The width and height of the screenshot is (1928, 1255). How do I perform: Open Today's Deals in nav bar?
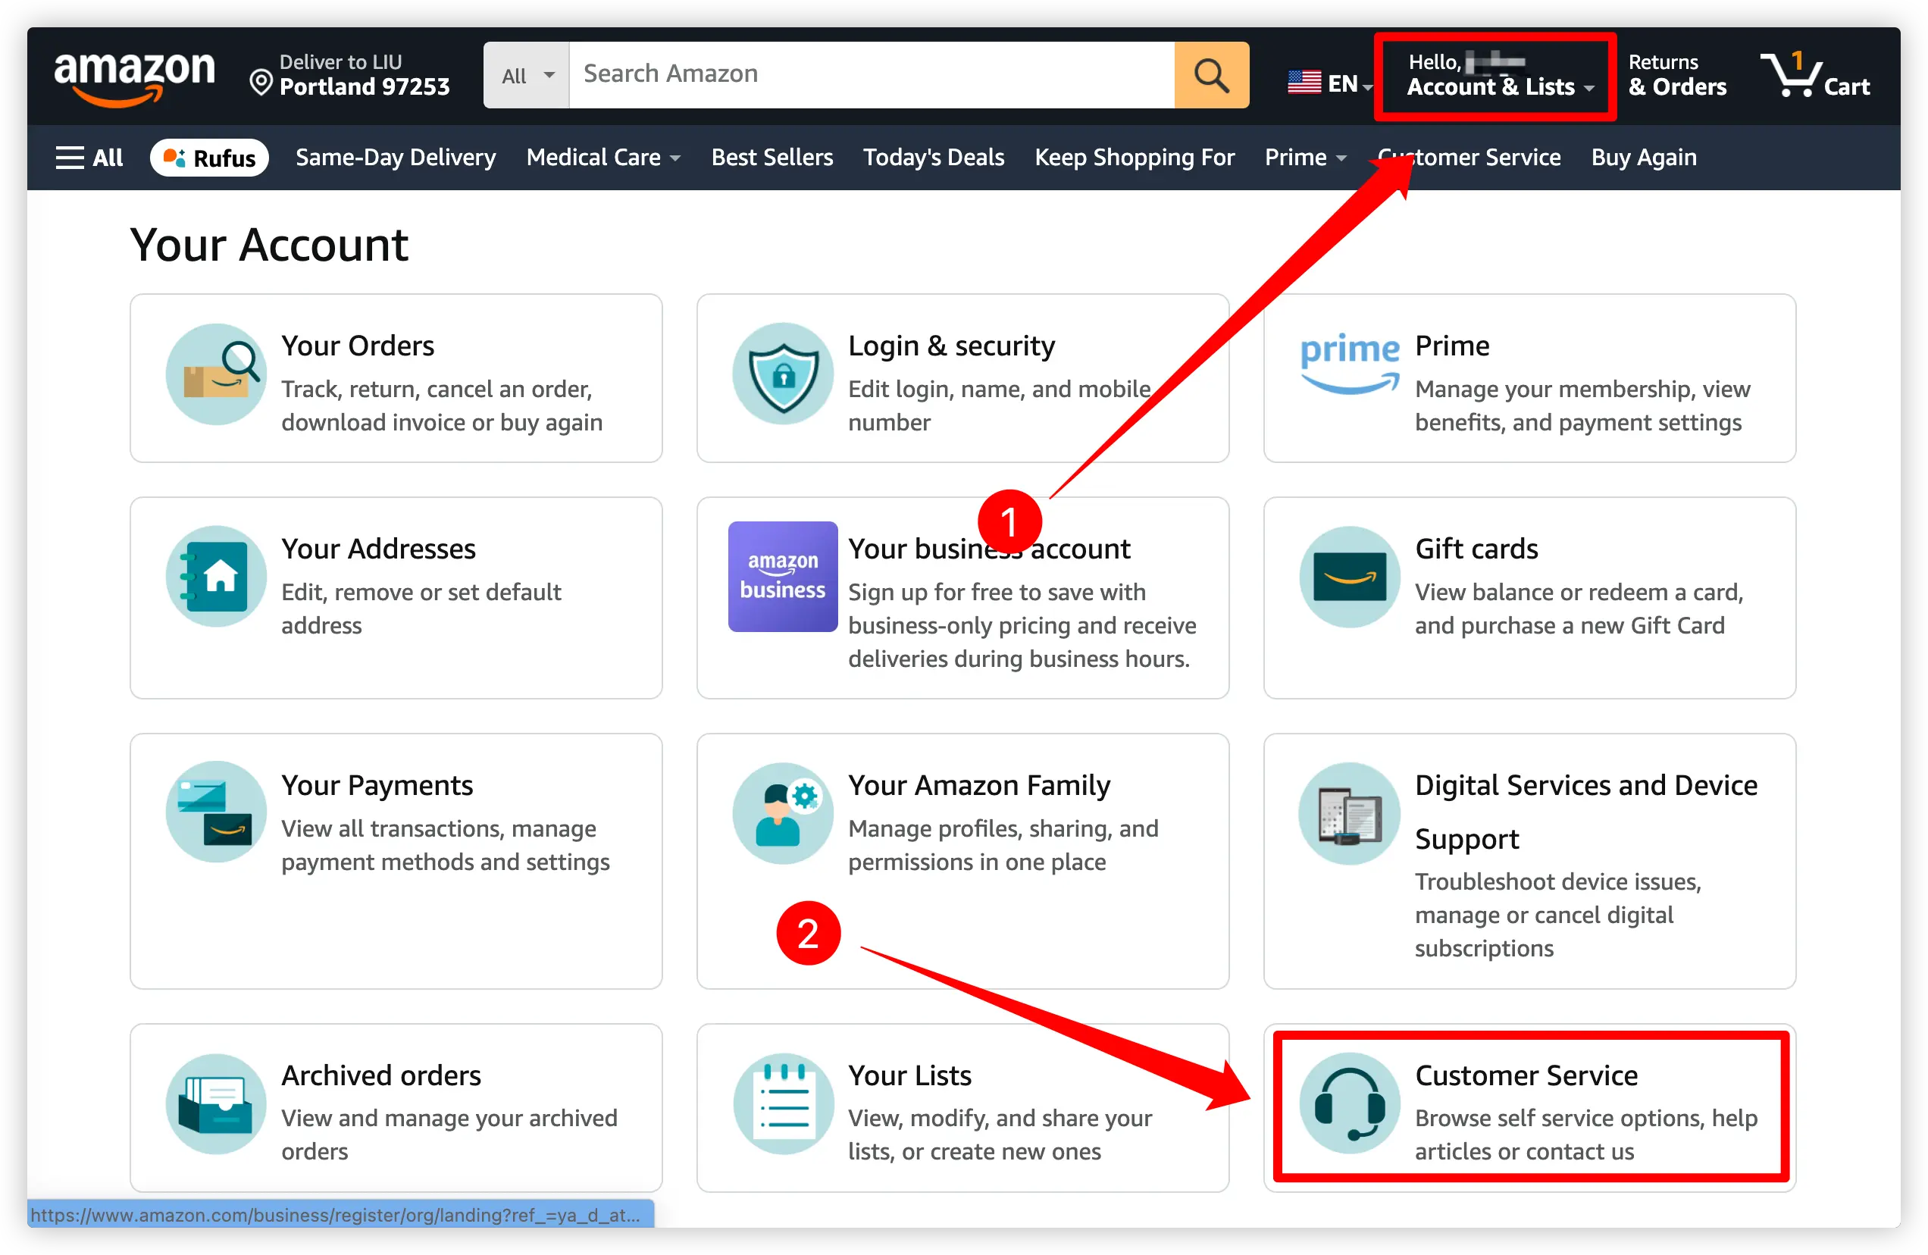933,157
